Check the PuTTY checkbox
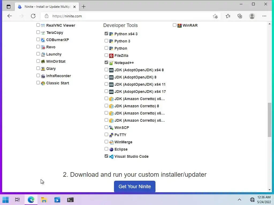Screen dimensions: 274x205 [x=106, y=135]
